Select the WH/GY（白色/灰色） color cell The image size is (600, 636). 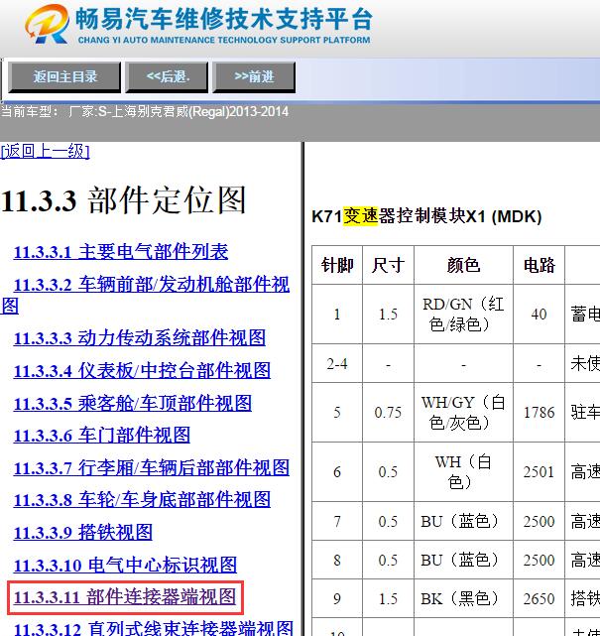tap(463, 413)
